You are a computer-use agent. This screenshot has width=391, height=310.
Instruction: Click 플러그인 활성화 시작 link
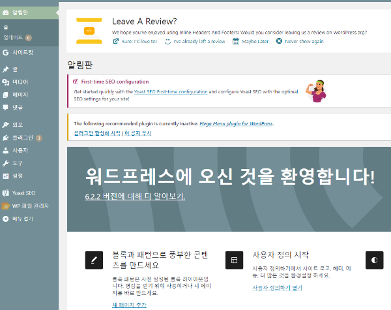(x=97, y=133)
